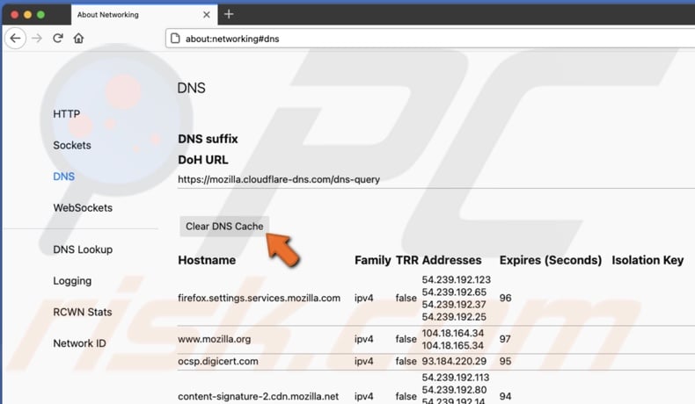Image resolution: width=695 pixels, height=404 pixels.
Task: Click expires value 96
Action: coord(505,299)
